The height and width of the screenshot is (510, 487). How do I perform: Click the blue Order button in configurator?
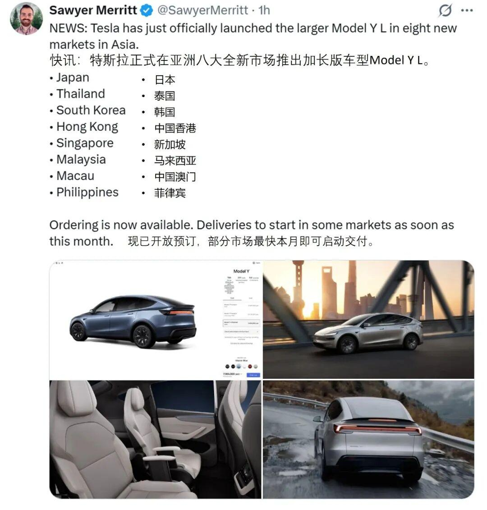point(253,375)
